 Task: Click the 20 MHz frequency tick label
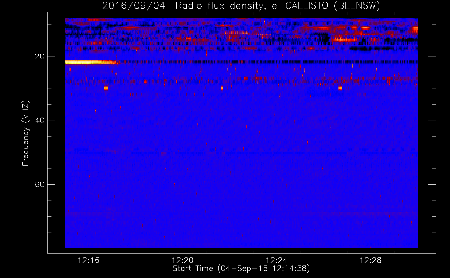(39, 57)
